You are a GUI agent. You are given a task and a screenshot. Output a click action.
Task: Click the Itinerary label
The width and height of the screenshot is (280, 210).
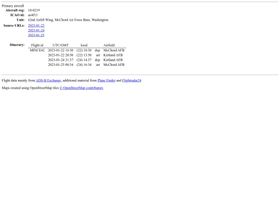click(x=17, y=45)
